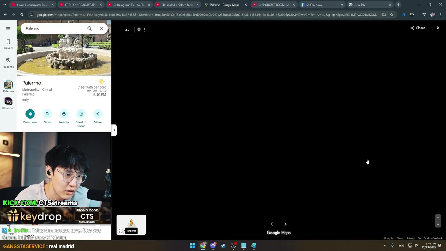Click the microphone tray icon
Image resolution: width=446 pixels, height=251 pixels.
tap(393, 246)
